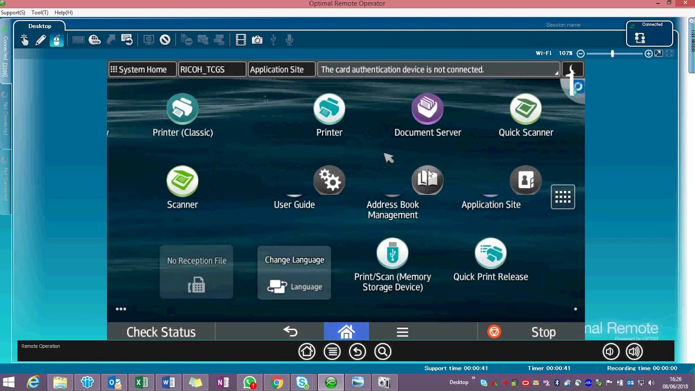Open Outlook from the taskbar

[115, 383]
